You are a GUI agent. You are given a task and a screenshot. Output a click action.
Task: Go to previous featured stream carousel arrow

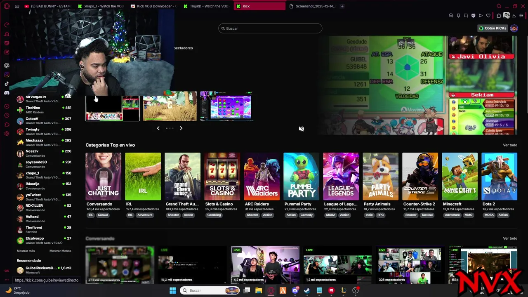pyautogui.click(x=158, y=128)
